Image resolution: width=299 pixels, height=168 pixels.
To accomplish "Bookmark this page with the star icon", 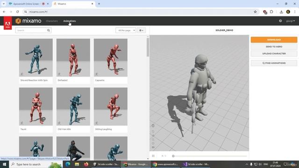I will 255,12.
